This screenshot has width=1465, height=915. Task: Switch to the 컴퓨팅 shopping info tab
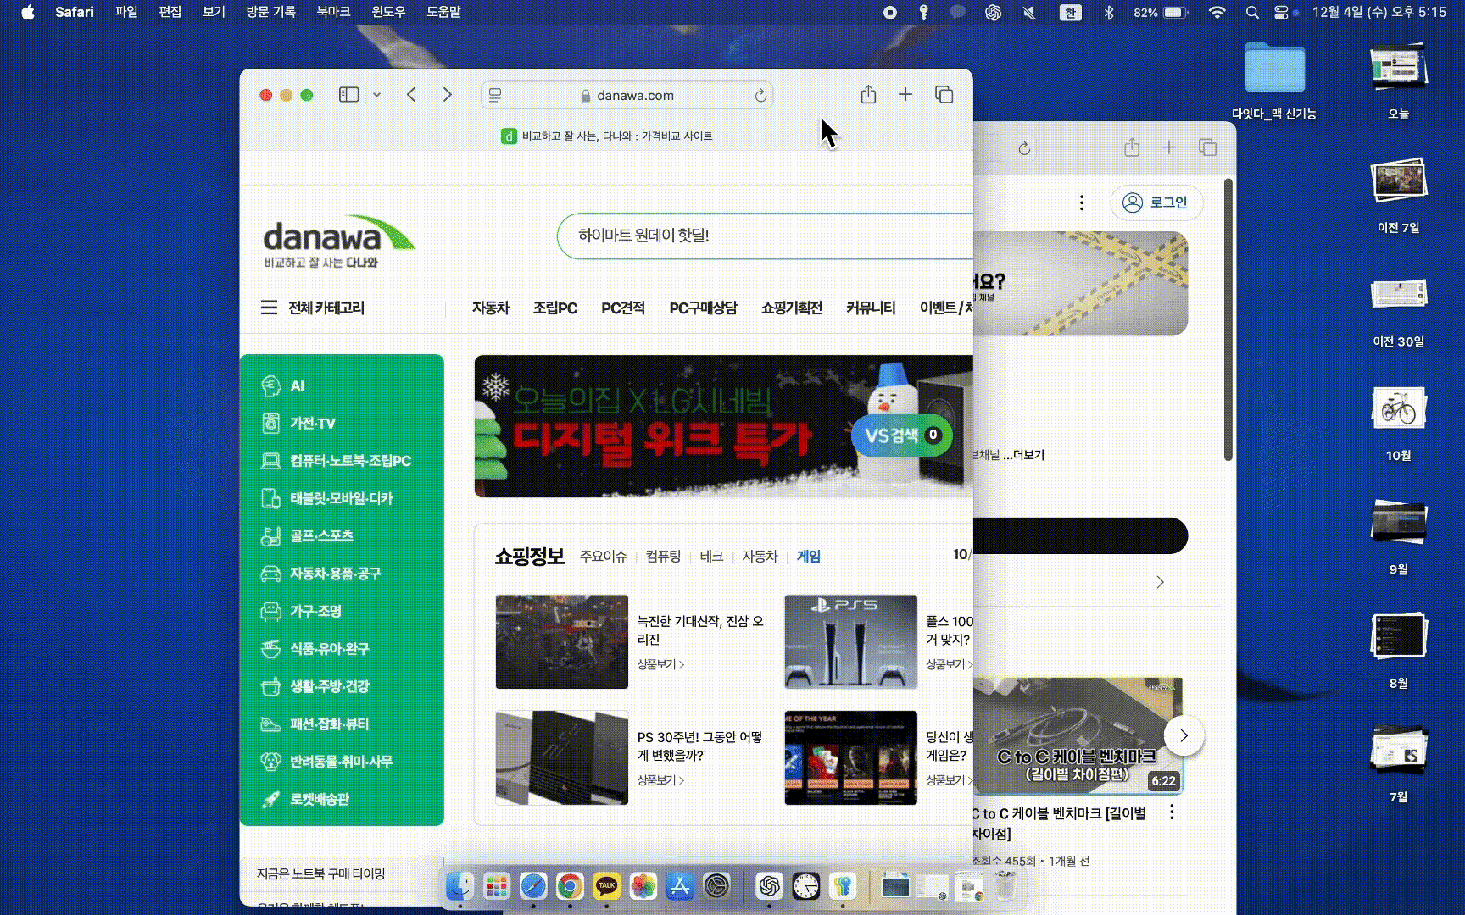pos(663,557)
